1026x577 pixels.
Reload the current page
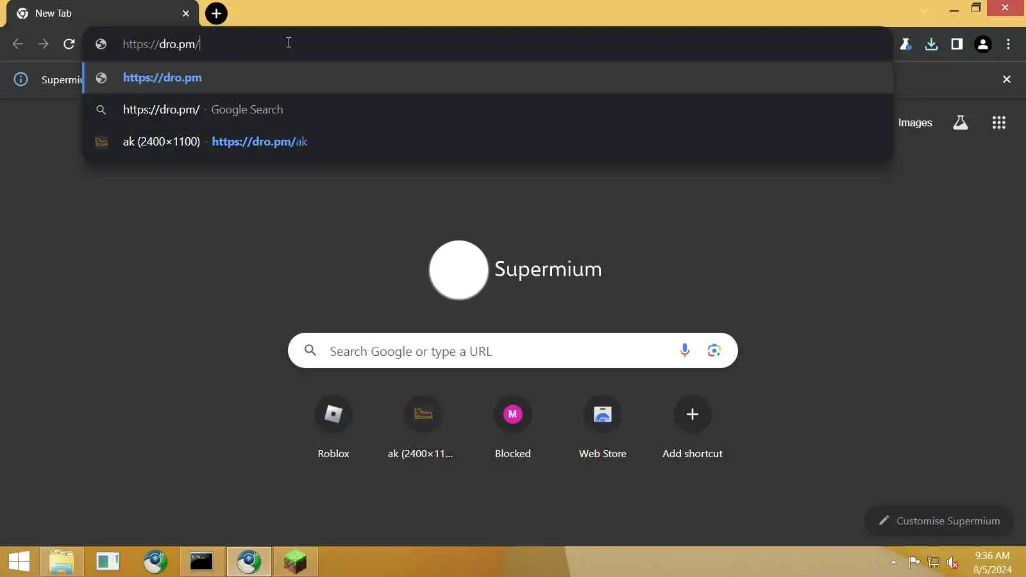pyautogui.click(x=69, y=44)
